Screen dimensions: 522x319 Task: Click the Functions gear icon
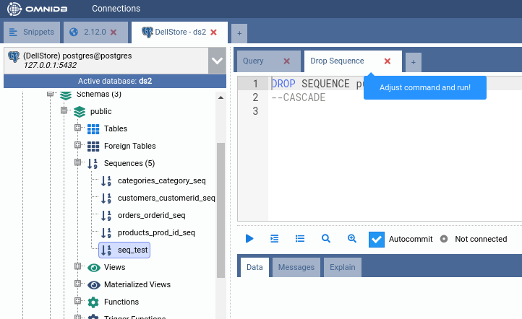(93, 302)
